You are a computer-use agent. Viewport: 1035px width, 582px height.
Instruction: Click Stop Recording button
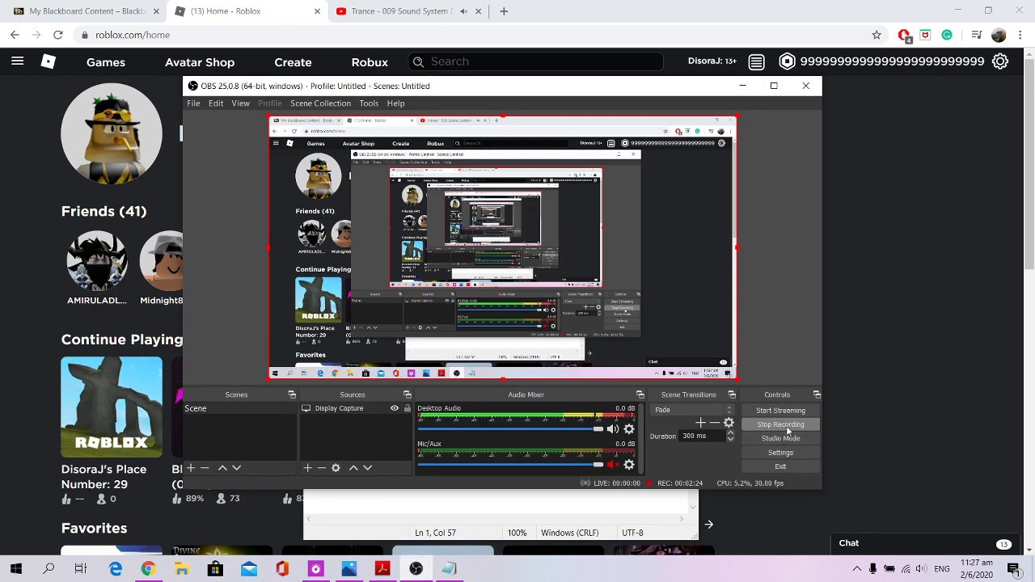pos(780,424)
